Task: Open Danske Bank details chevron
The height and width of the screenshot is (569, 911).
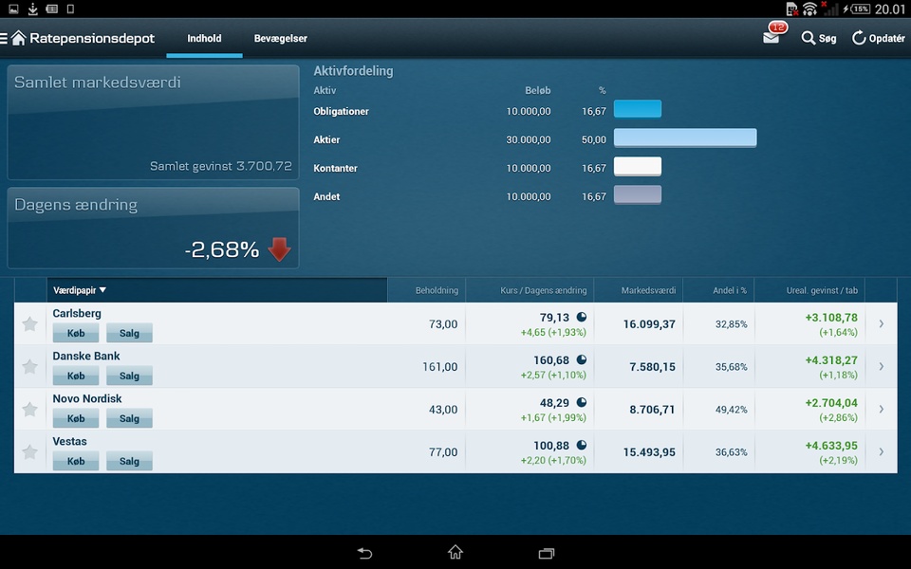Action: tap(882, 366)
